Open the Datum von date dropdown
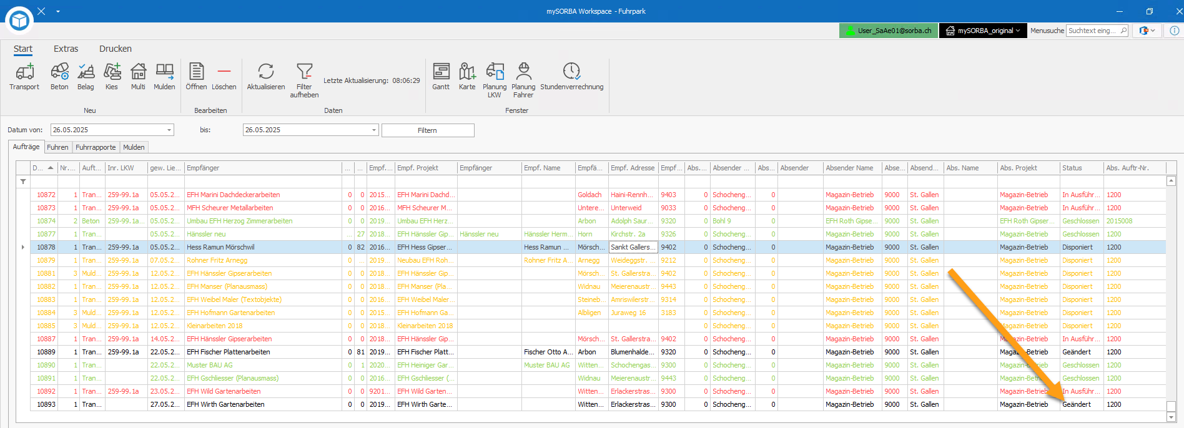Screen dimensions: 1184x428 click(x=169, y=130)
